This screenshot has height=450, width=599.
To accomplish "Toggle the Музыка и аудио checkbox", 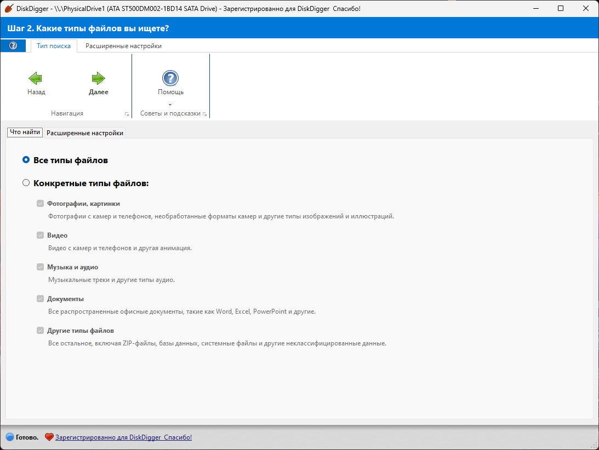I will click(x=40, y=267).
